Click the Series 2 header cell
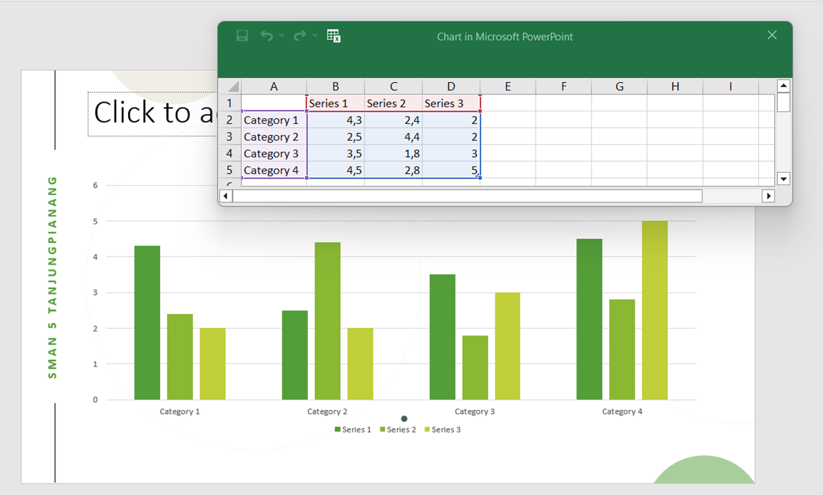This screenshot has width=823, height=495. pyautogui.click(x=393, y=103)
